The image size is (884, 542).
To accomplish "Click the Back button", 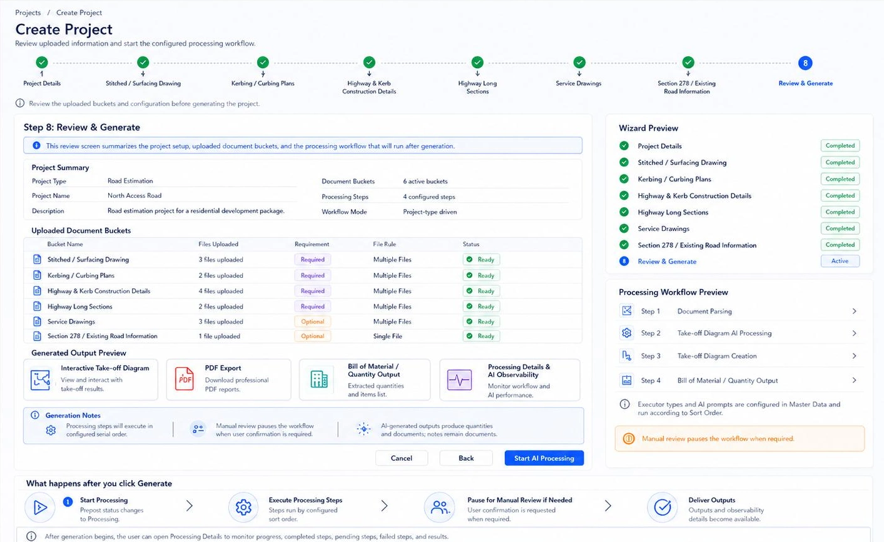I will point(466,458).
